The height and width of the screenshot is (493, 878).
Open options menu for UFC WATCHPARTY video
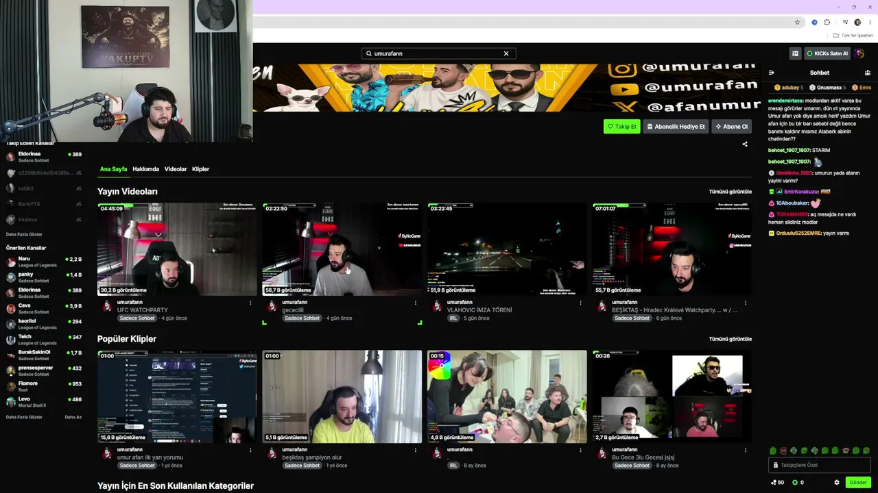pyautogui.click(x=250, y=303)
